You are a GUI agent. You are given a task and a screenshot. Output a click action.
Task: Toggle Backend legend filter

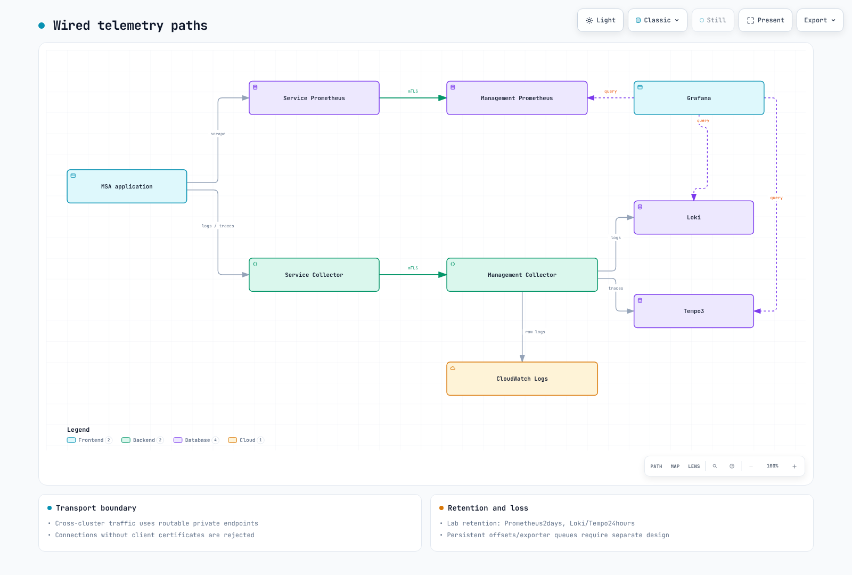(x=143, y=440)
